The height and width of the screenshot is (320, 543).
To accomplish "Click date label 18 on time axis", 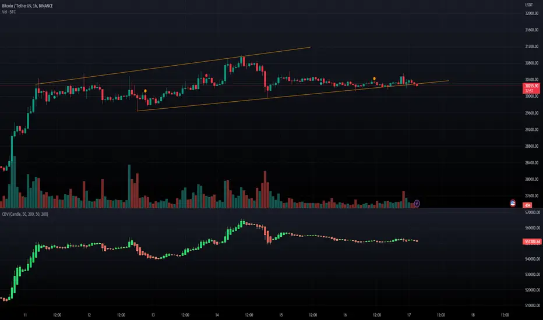I will (473, 315).
